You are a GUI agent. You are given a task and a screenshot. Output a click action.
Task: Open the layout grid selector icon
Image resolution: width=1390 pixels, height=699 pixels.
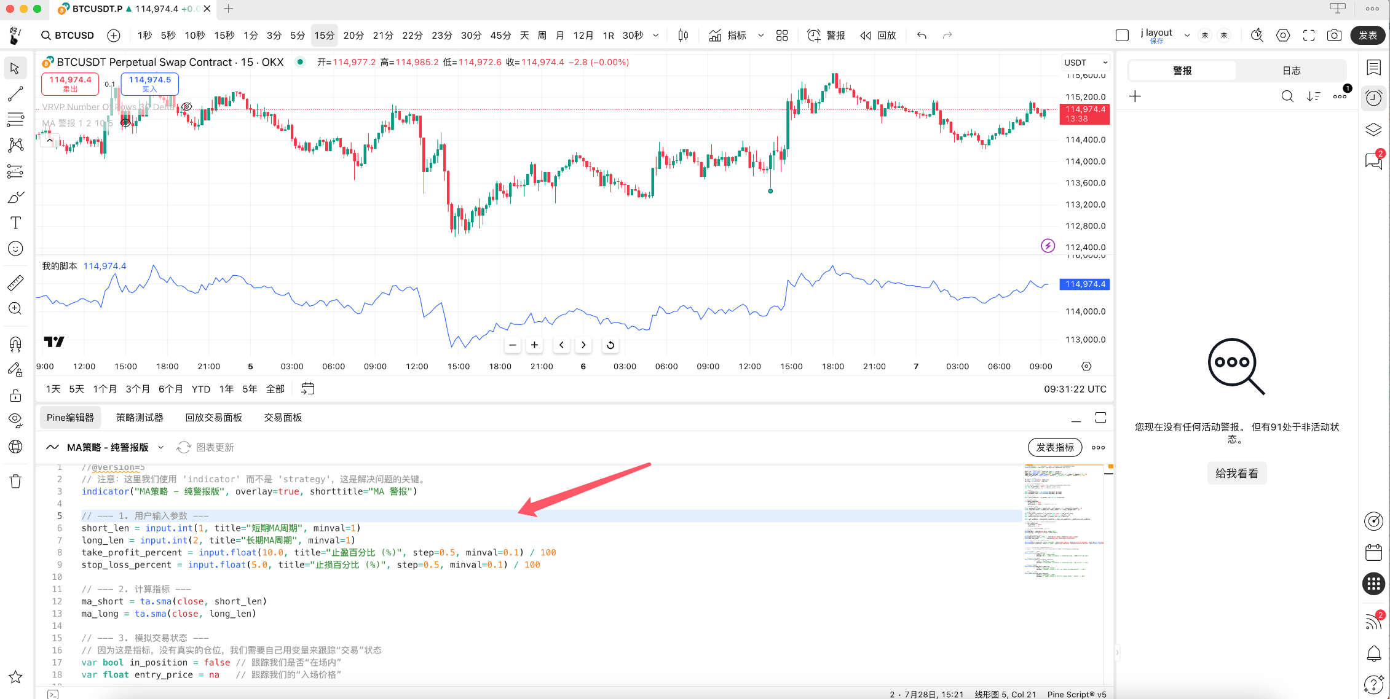point(782,36)
